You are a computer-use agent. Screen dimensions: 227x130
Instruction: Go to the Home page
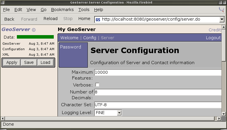click(84, 19)
